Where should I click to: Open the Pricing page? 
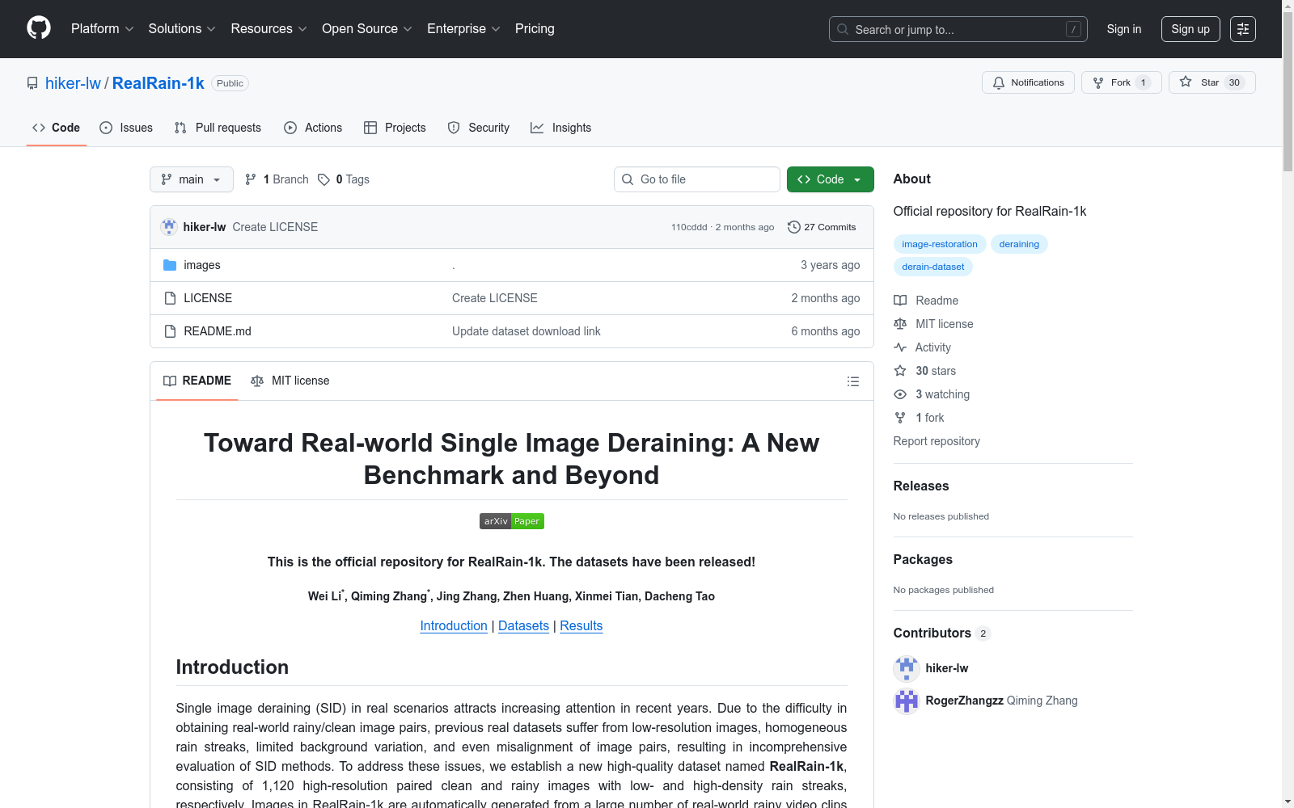[x=535, y=29]
